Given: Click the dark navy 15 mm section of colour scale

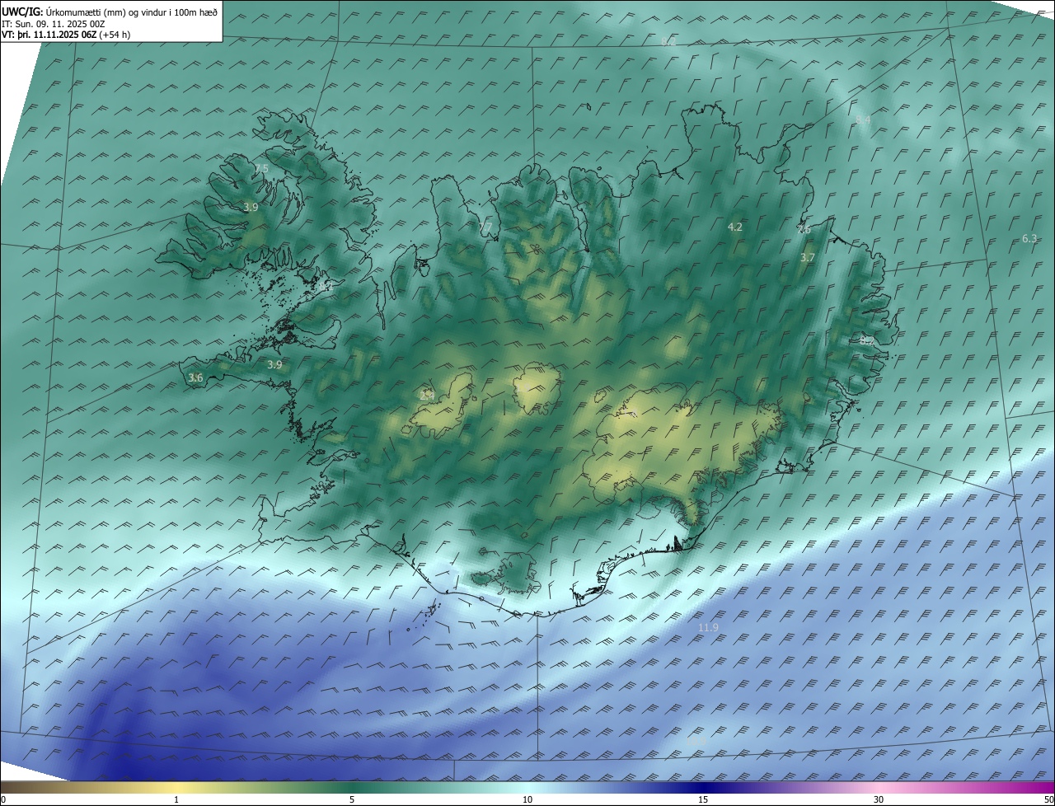Looking at the screenshot, I should tap(703, 787).
